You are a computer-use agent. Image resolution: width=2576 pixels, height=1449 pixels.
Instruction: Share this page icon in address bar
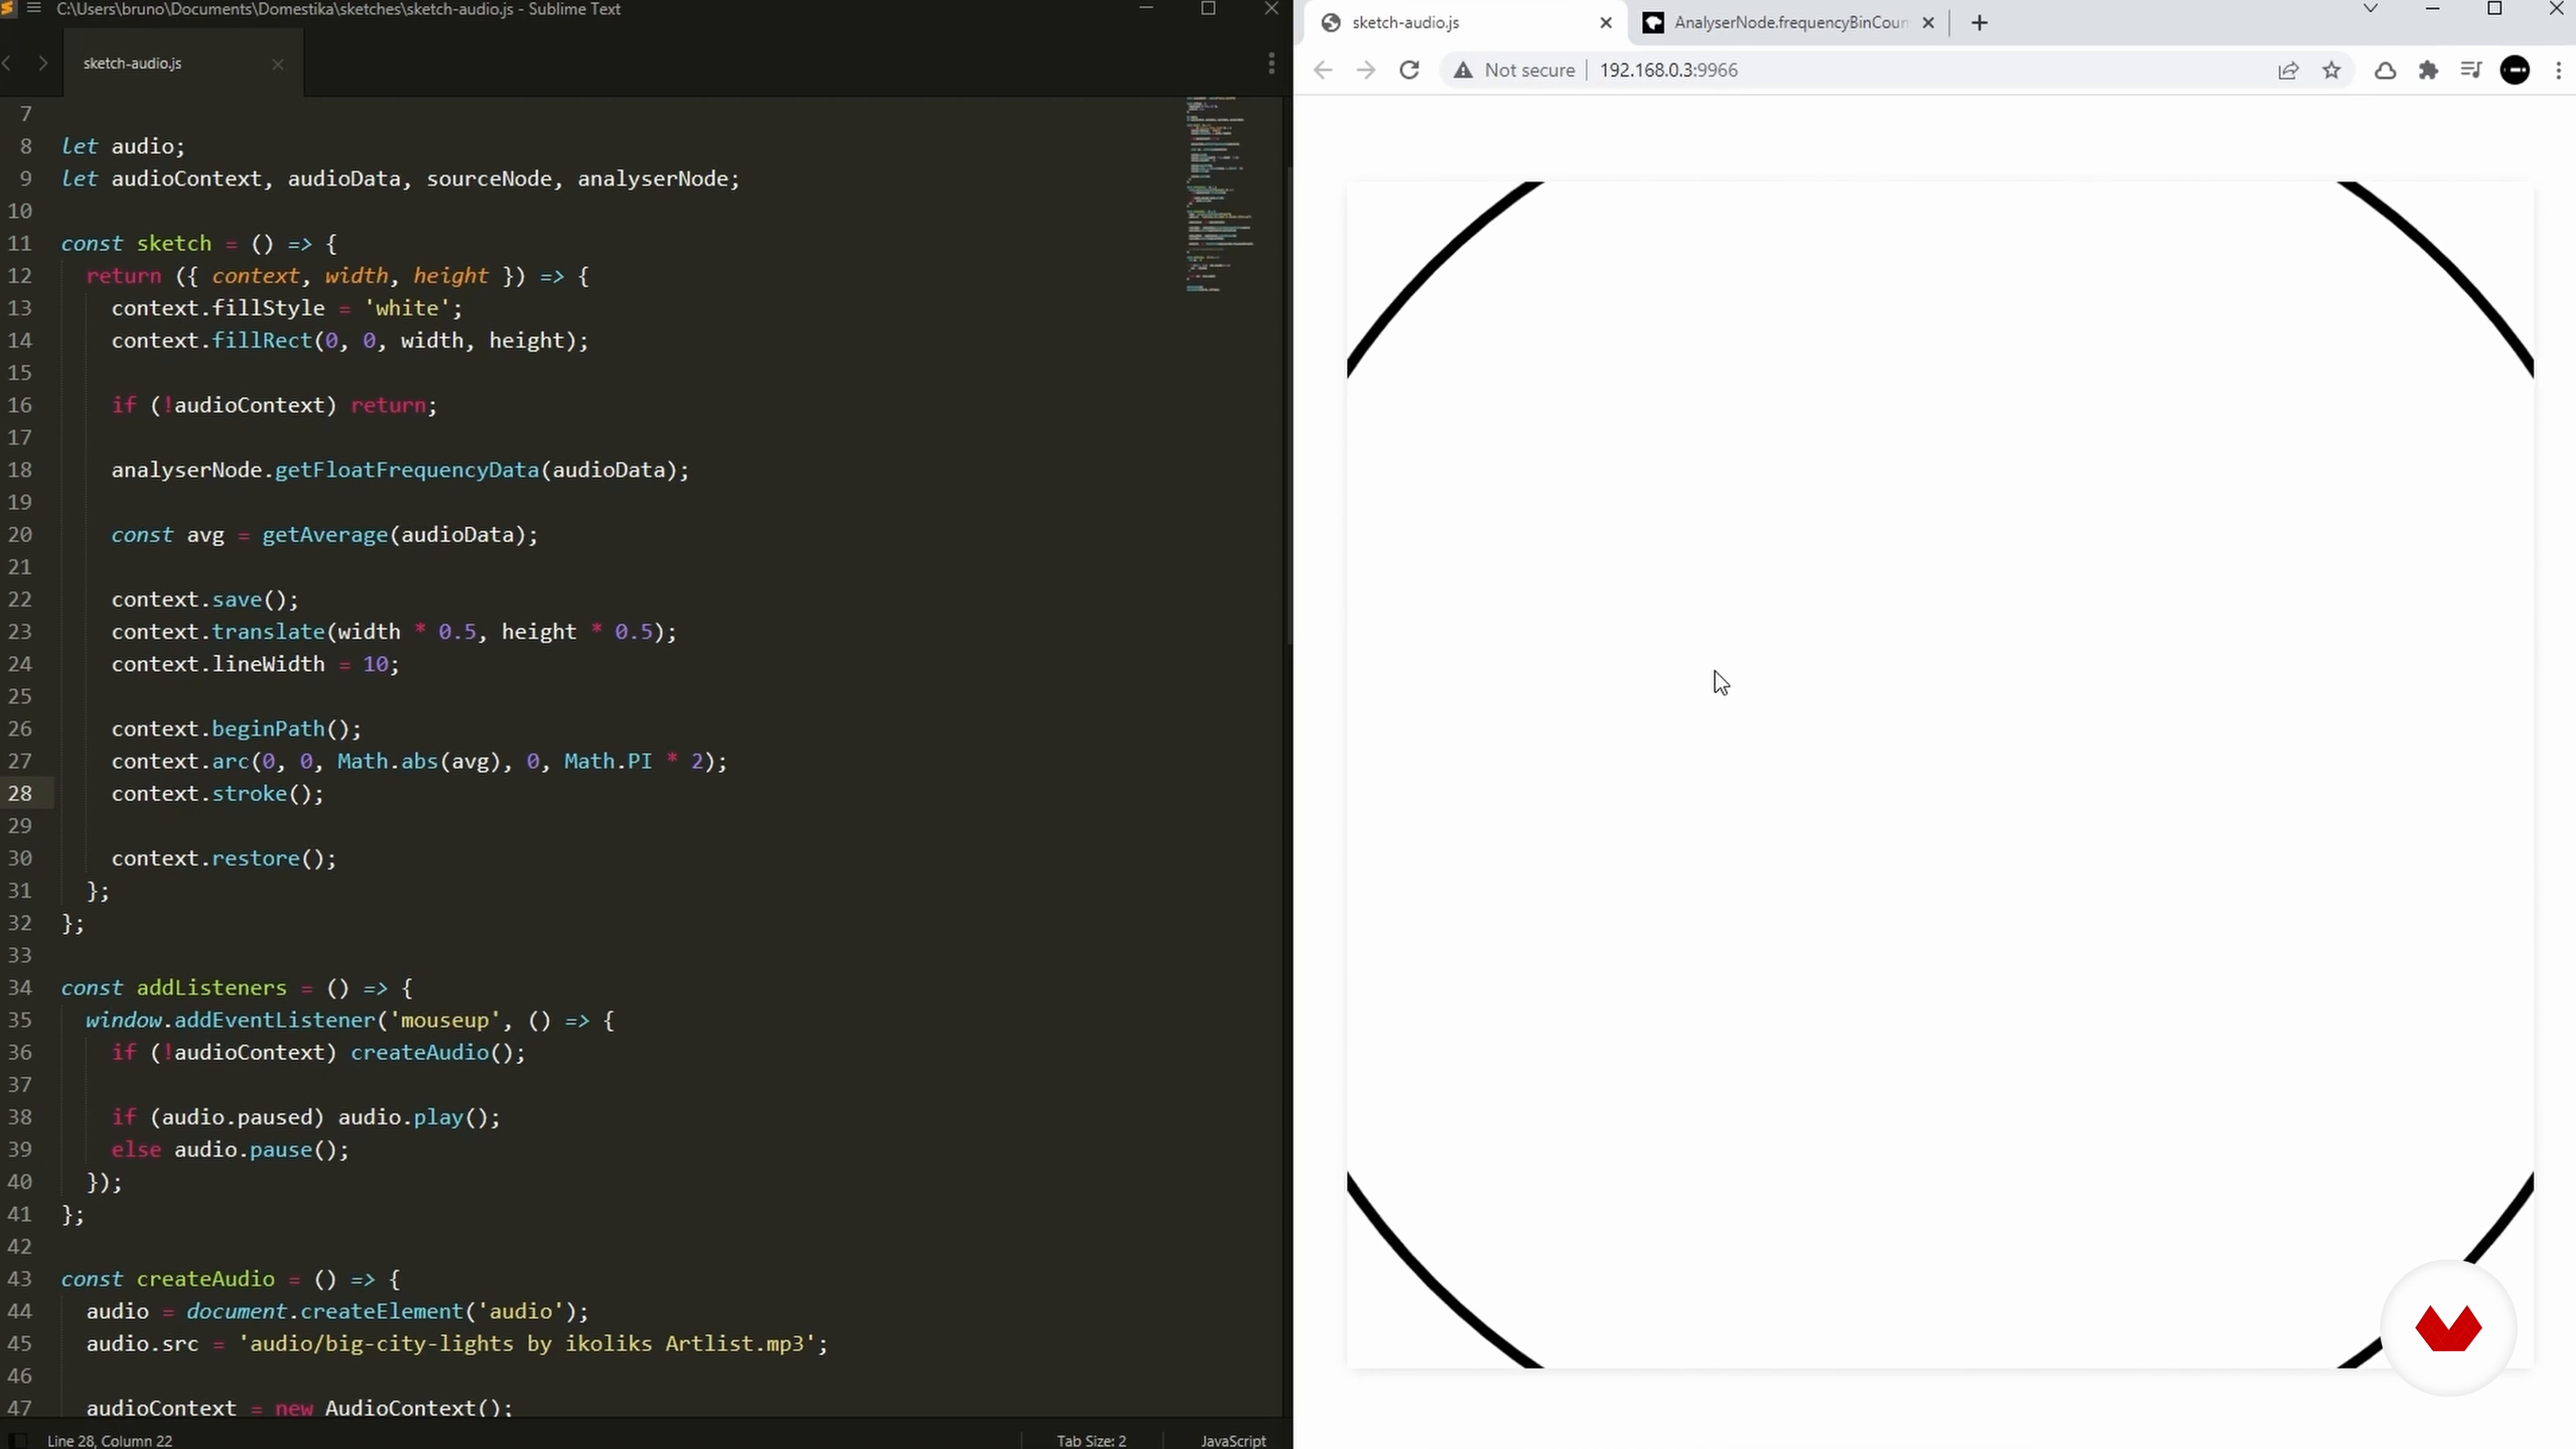click(2288, 70)
